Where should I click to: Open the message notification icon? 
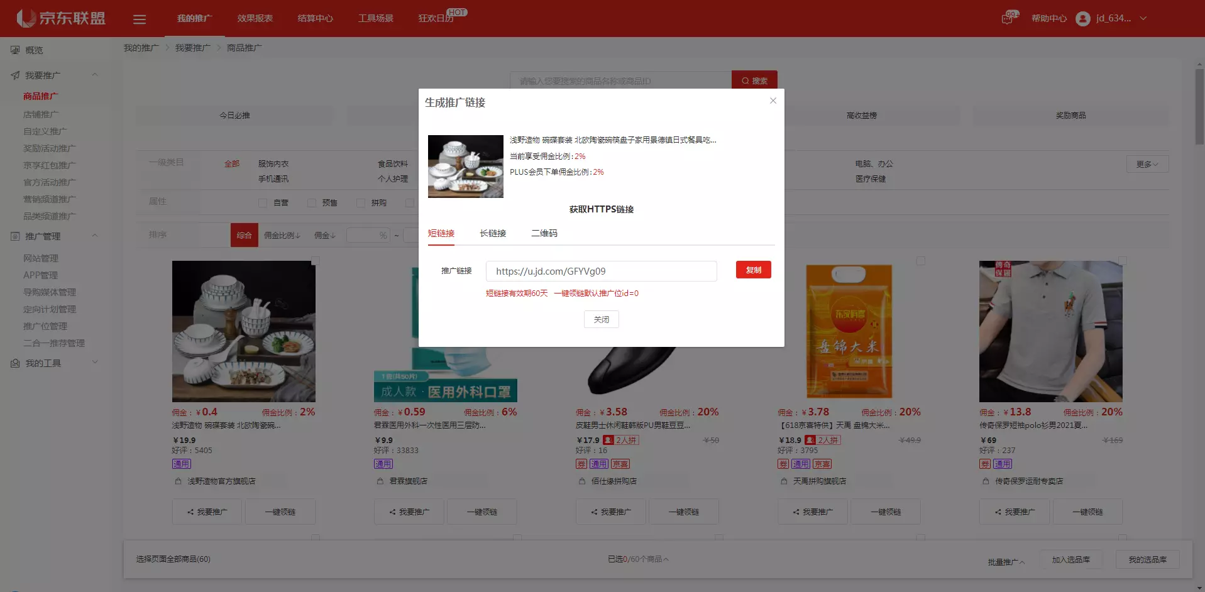(x=1008, y=18)
